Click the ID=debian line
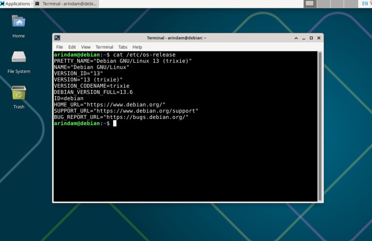 tap(69, 98)
